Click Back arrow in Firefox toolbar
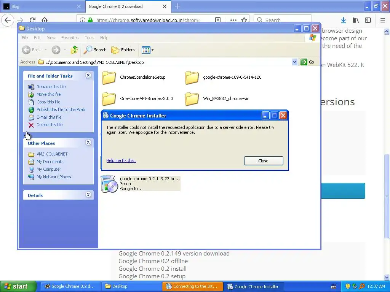This screenshot has height=292, width=390. 8,20
